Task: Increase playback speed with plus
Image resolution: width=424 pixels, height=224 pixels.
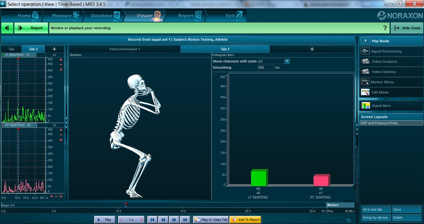Action: coord(141,220)
